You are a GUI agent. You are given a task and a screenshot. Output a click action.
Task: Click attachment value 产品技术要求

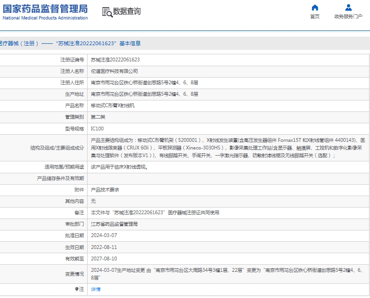[x=105, y=189]
